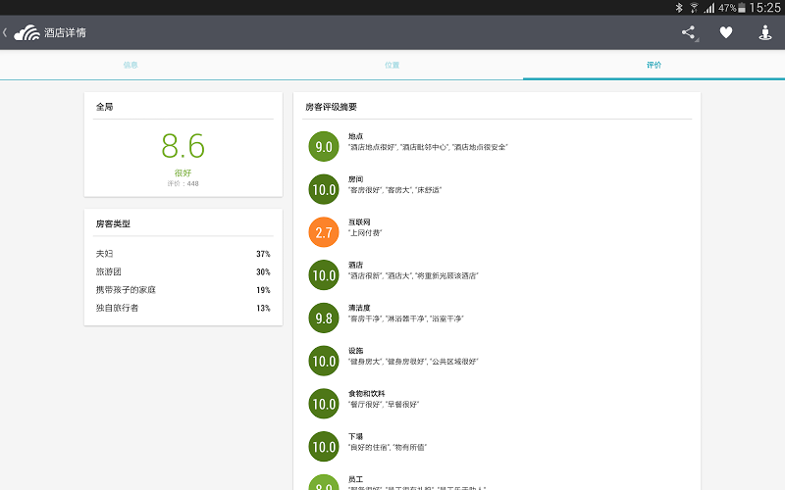Open the Wi-Fi status icon
Image resolution: width=785 pixels, height=490 pixels.
pyautogui.click(x=694, y=7)
